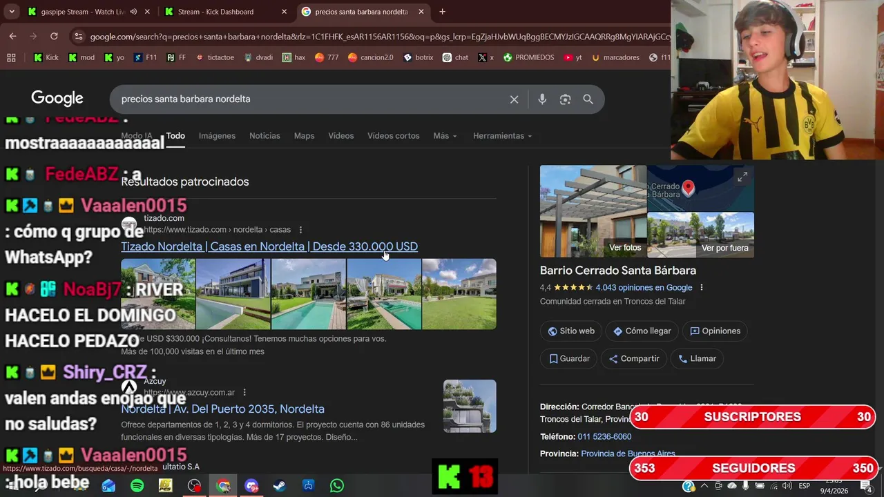Open the Ver fotos thumbnail

pos(593,211)
